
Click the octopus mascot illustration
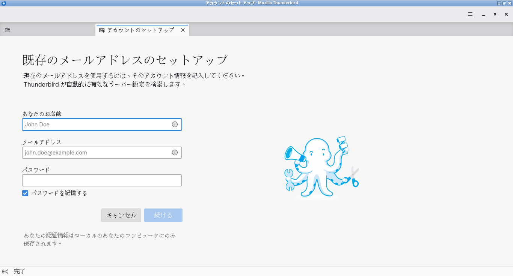[x=322, y=168]
